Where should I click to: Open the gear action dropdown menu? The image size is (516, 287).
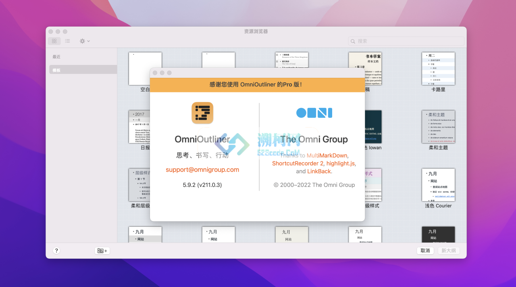85,41
